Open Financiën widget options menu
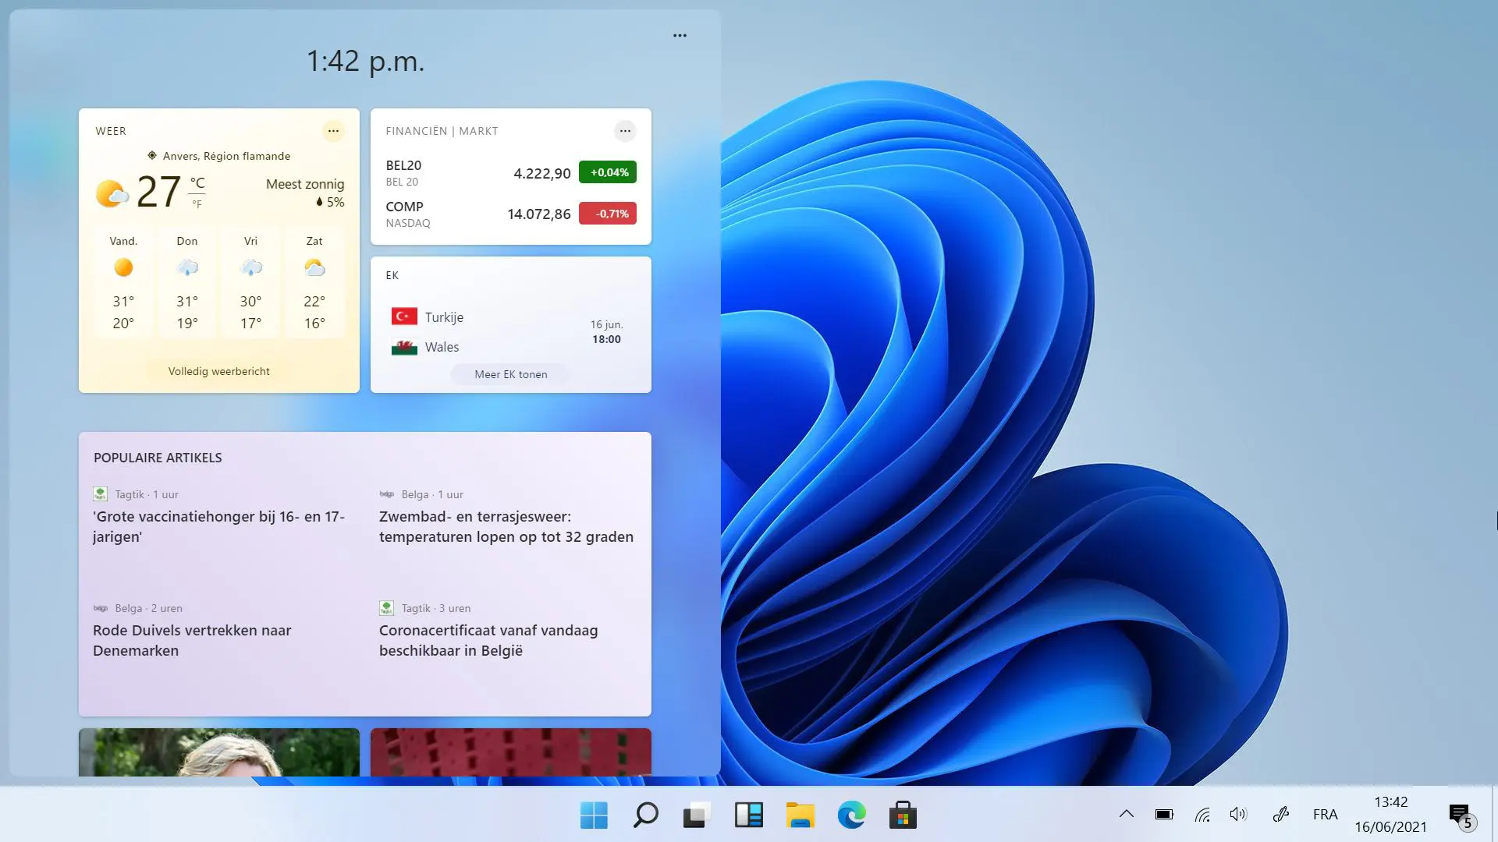 tap(625, 131)
